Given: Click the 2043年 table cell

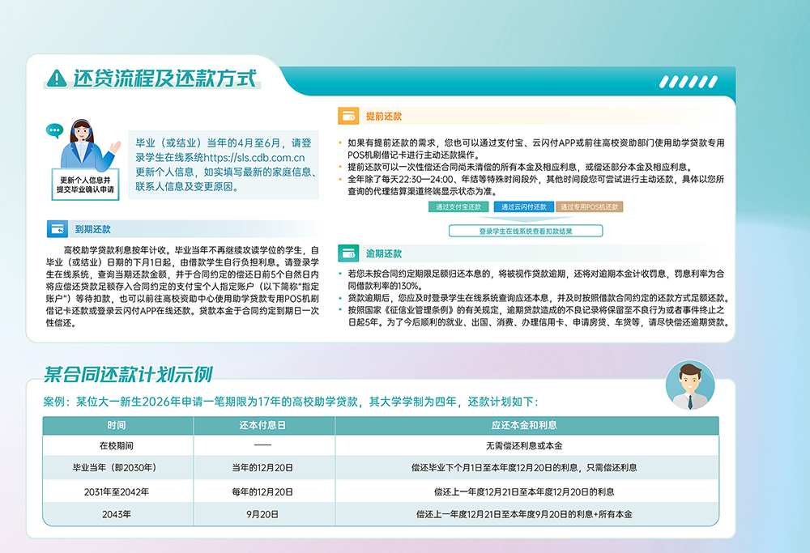Looking at the screenshot, I should point(117,514).
